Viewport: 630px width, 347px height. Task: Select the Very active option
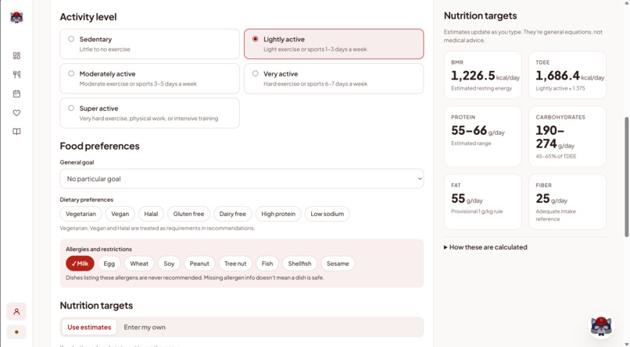pos(334,79)
